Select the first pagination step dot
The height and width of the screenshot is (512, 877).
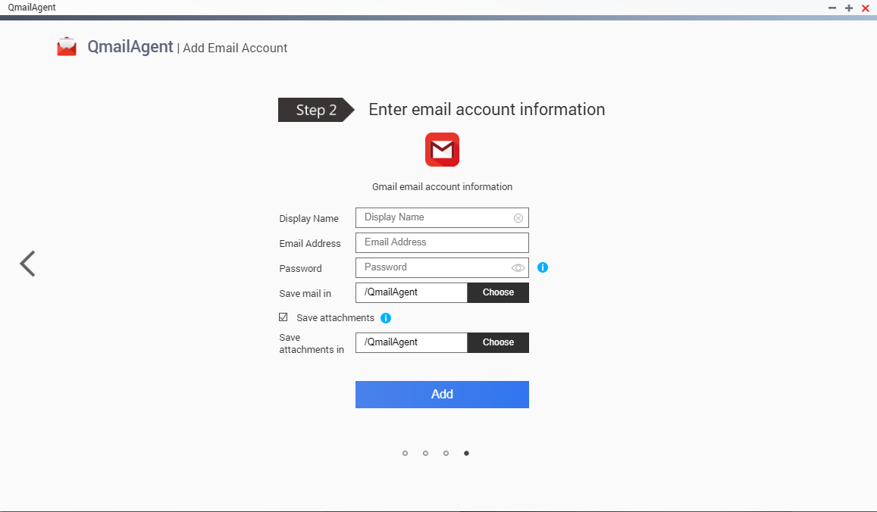pyautogui.click(x=404, y=453)
